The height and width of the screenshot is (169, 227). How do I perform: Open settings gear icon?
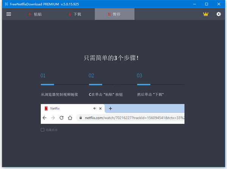coord(219,14)
